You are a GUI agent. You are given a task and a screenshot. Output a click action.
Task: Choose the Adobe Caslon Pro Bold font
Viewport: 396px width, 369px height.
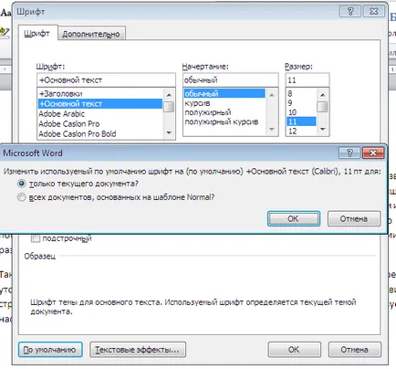coord(100,134)
